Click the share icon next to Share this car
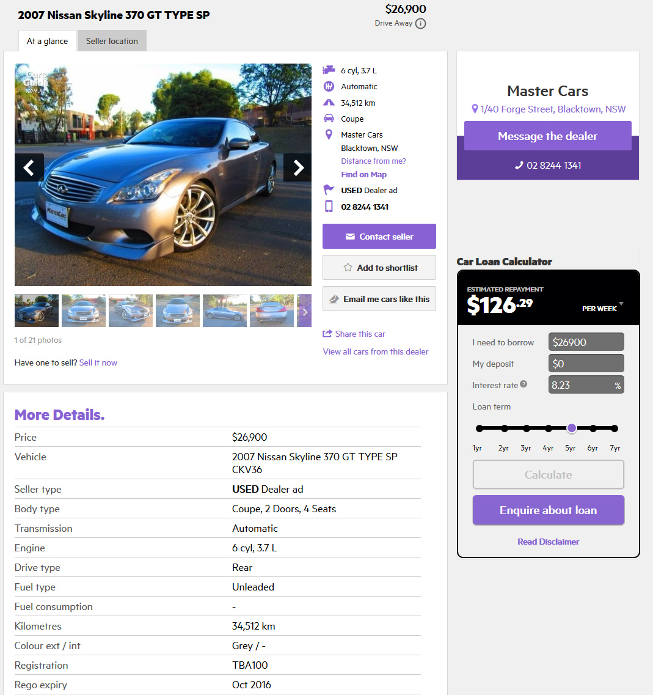The width and height of the screenshot is (653, 695). (x=327, y=333)
